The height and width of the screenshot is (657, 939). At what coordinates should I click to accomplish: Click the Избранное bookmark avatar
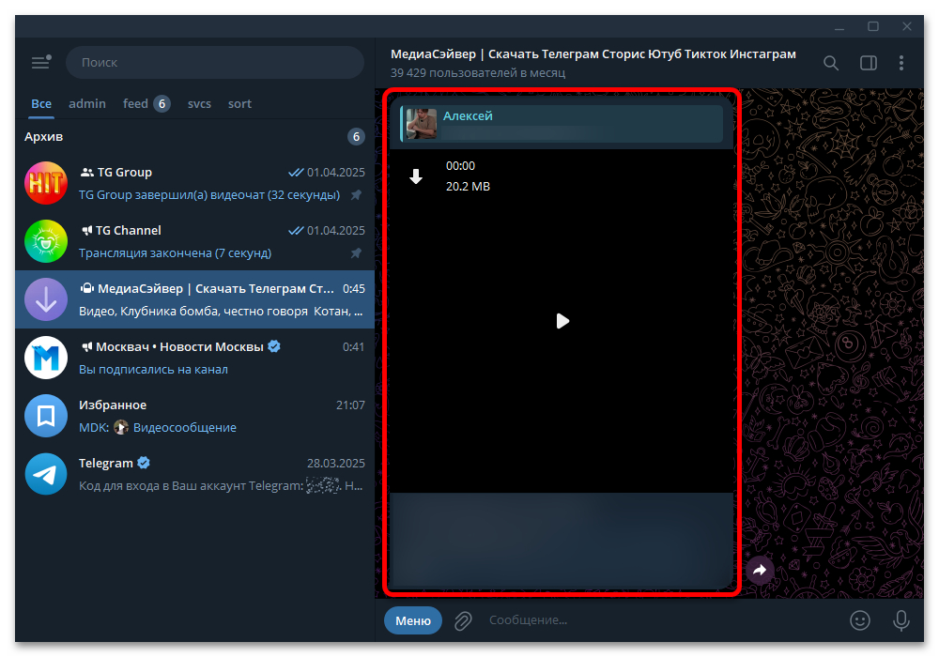tap(46, 415)
